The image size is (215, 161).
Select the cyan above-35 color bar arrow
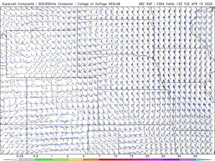(203, 160)
